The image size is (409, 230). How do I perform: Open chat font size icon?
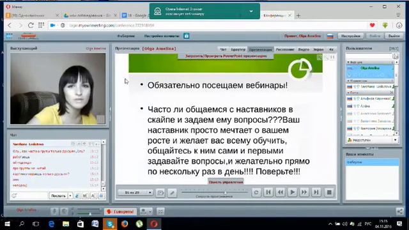(x=93, y=195)
